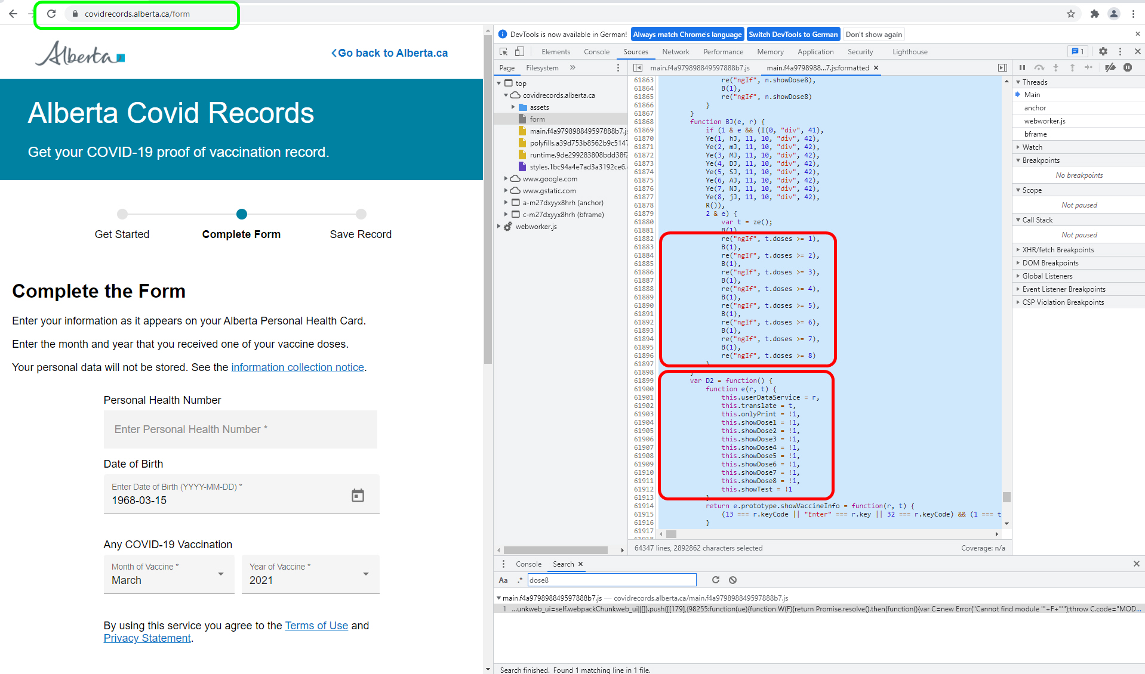Click Switch DevTools to German button
This screenshot has height=674, width=1145.
[x=793, y=35]
